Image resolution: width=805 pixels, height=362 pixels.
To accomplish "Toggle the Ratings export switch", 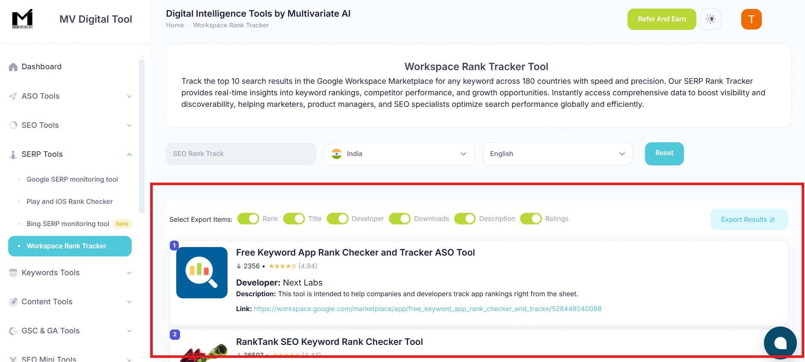I will tap(531, 218).
